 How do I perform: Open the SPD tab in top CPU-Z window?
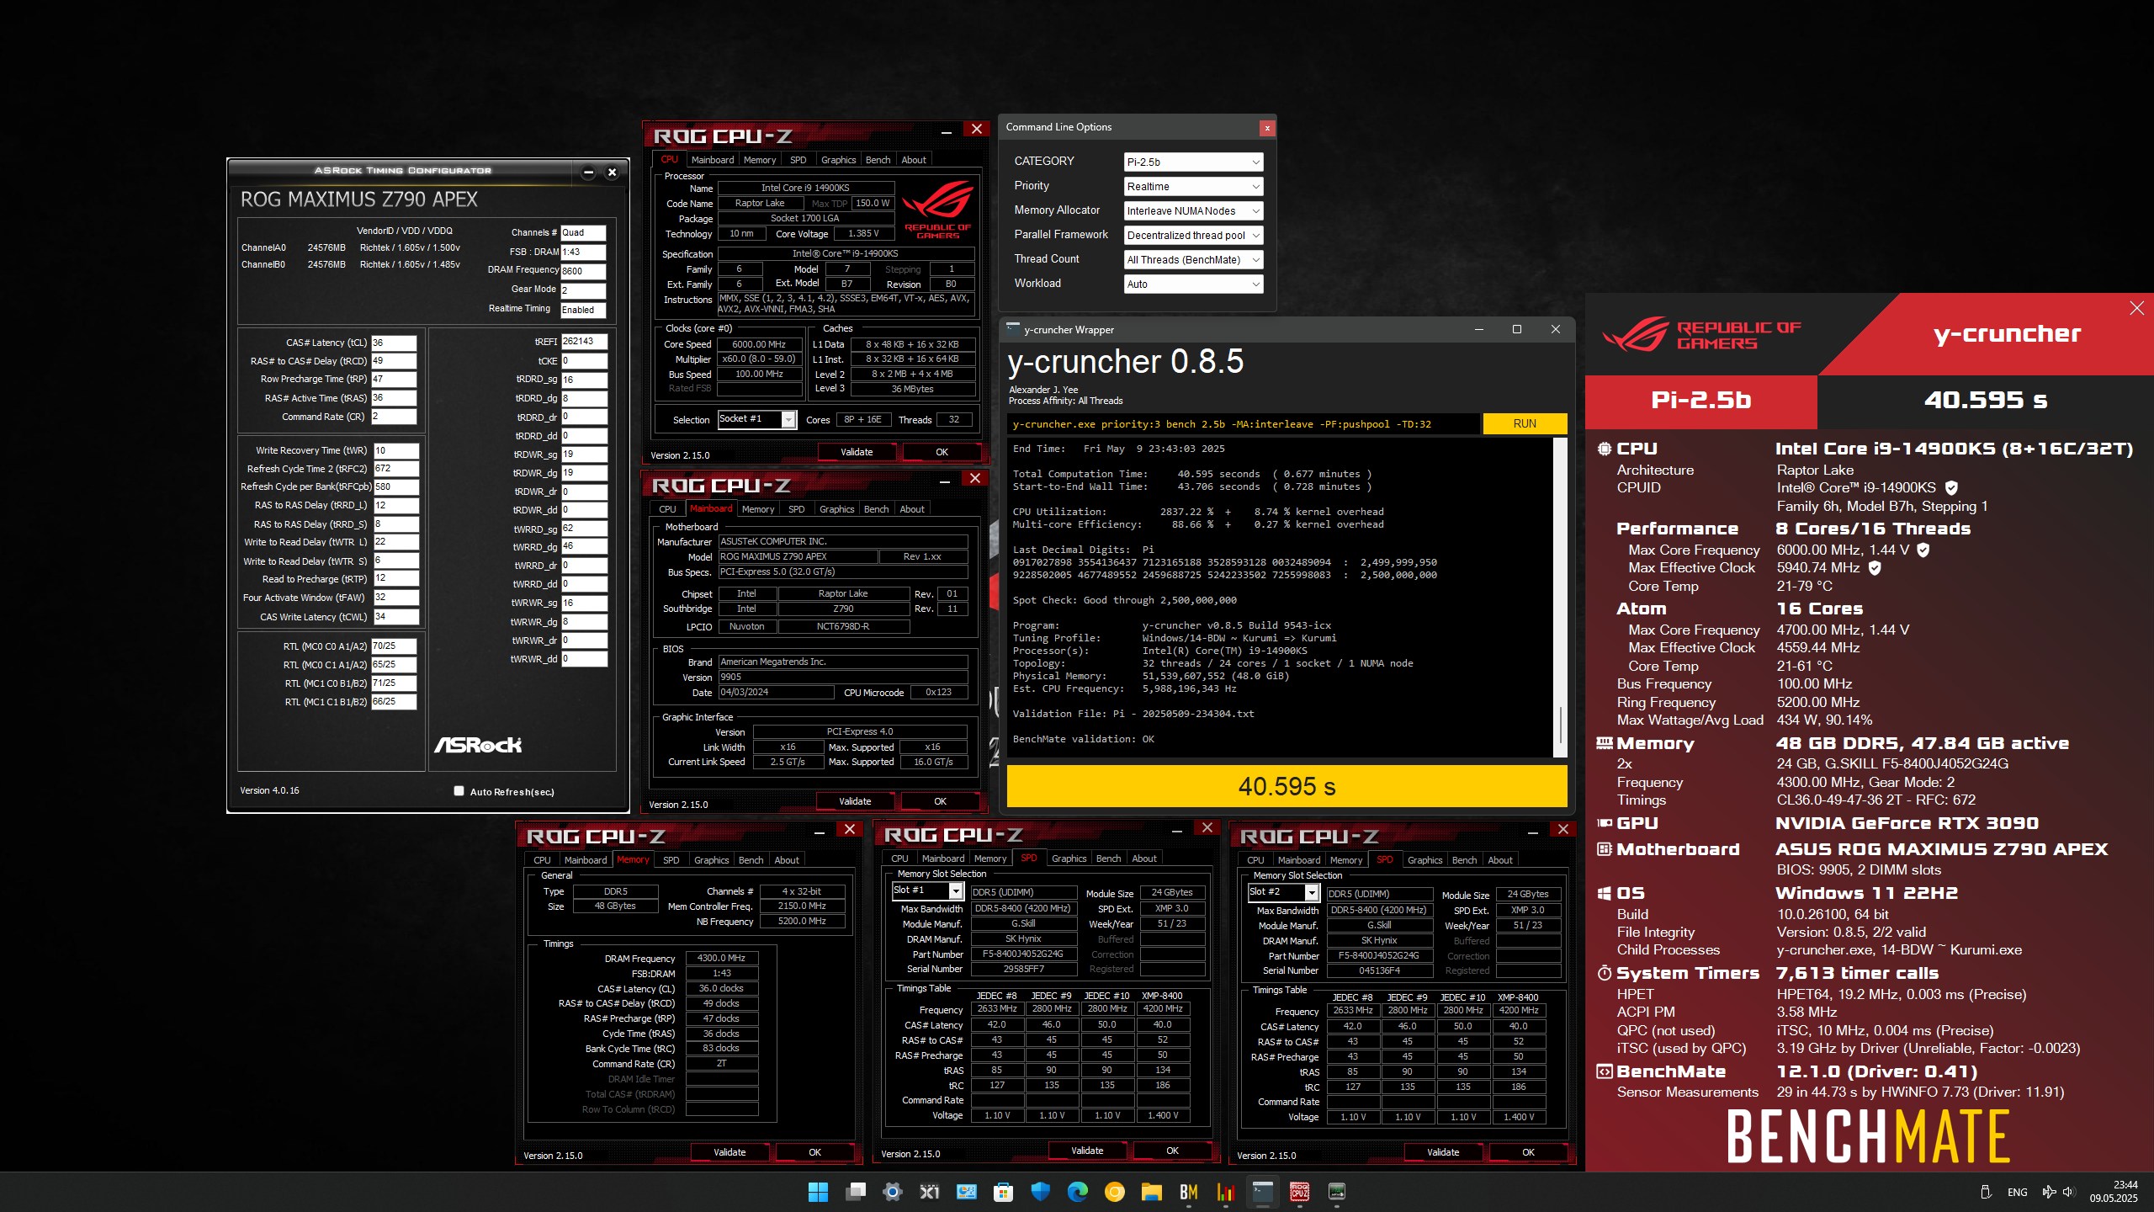(x=798, y=160)
